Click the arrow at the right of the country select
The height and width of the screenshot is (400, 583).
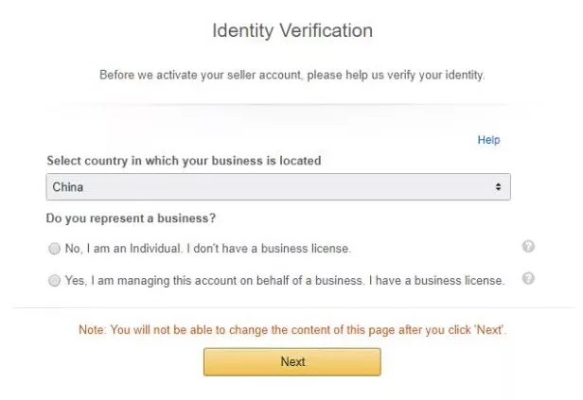[499, 187]
